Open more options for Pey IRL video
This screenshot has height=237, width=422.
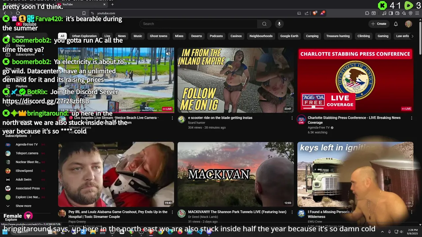click(x=172, y=212)
